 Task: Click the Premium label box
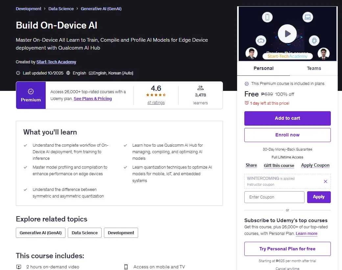coord(31,95)
